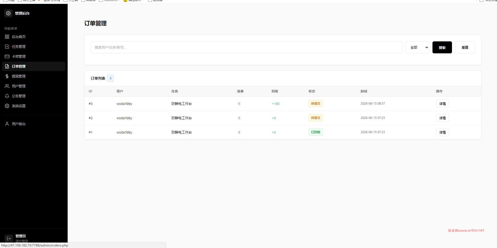Click the 重置 button

click(465, 47)
